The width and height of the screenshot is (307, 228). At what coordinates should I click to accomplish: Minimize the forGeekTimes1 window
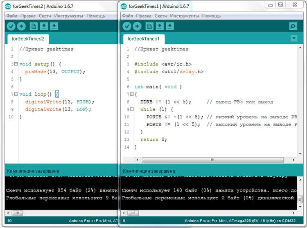coord(271,5)
